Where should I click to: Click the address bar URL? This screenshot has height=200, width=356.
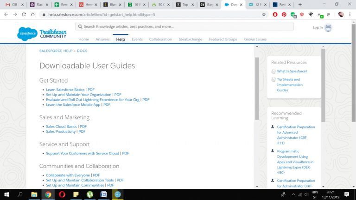tap(102, 14)
